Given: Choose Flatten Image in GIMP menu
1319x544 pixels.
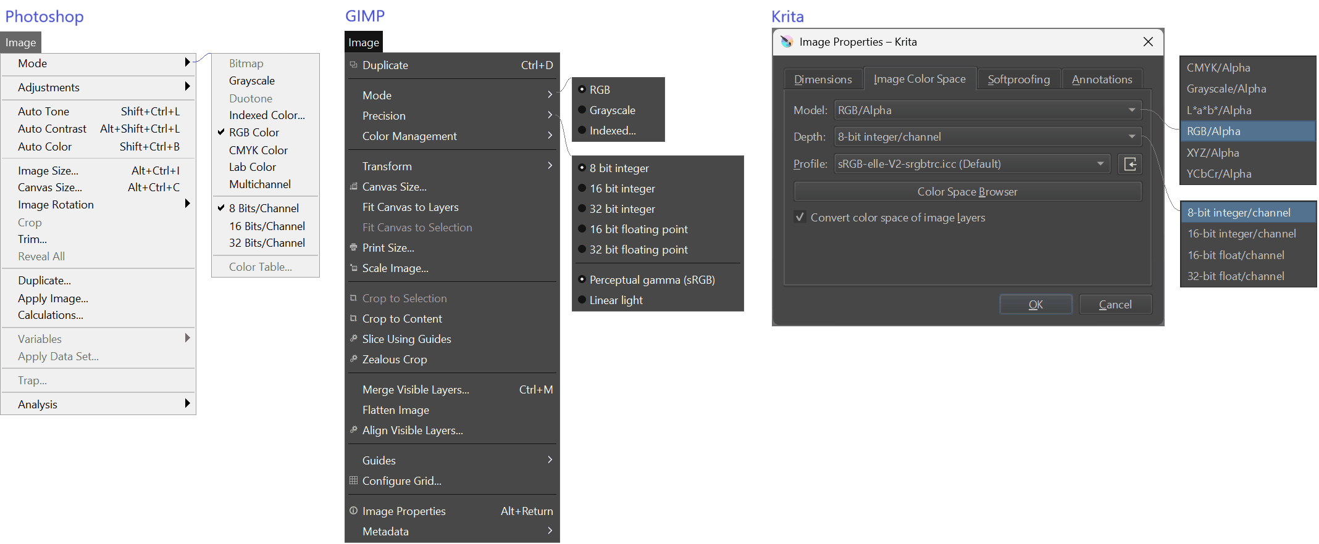Looking at the screenshot, I should 453,410.
